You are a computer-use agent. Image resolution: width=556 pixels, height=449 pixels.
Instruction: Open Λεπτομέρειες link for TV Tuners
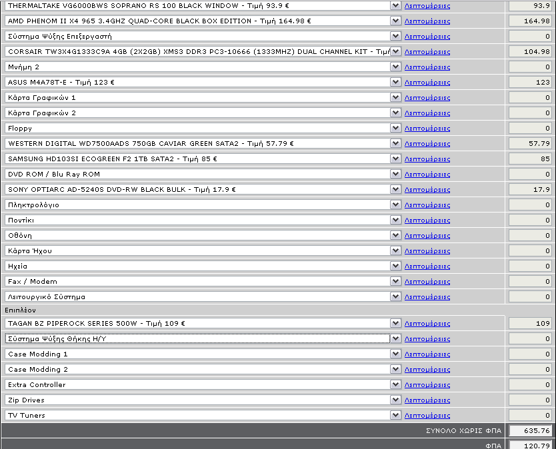427,415
